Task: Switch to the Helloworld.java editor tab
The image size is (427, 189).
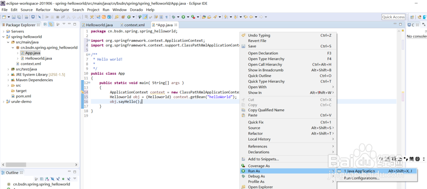Action: (x=97, y=25)
